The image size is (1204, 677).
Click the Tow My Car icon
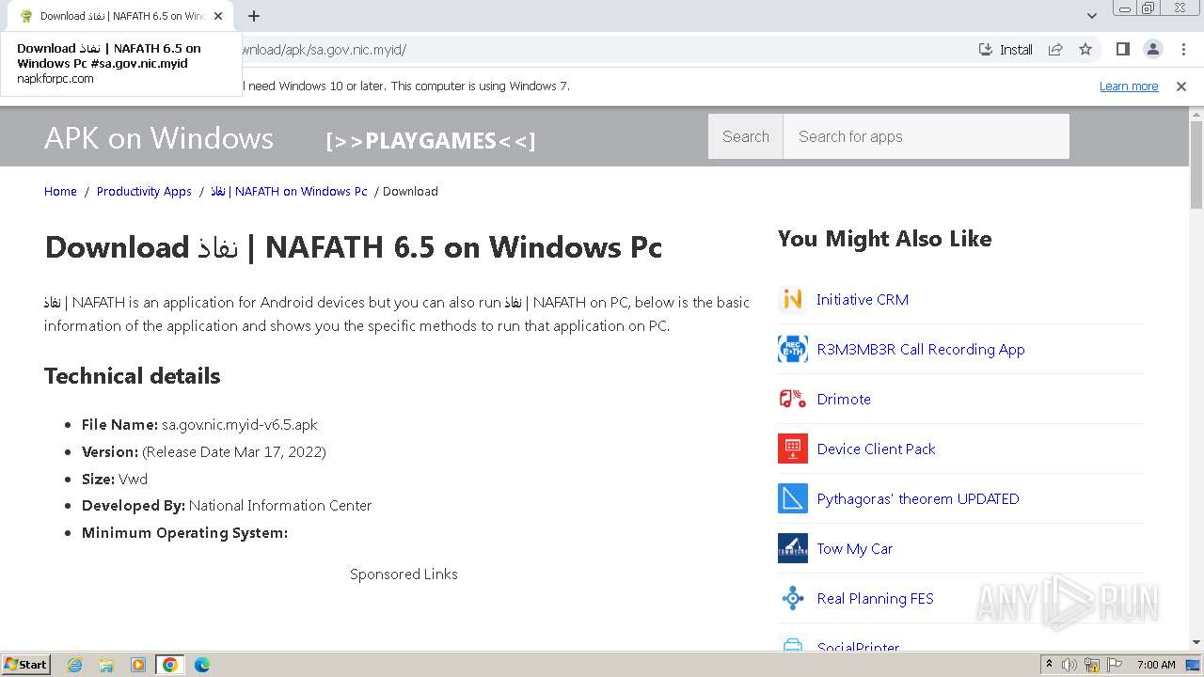point(793,549)
